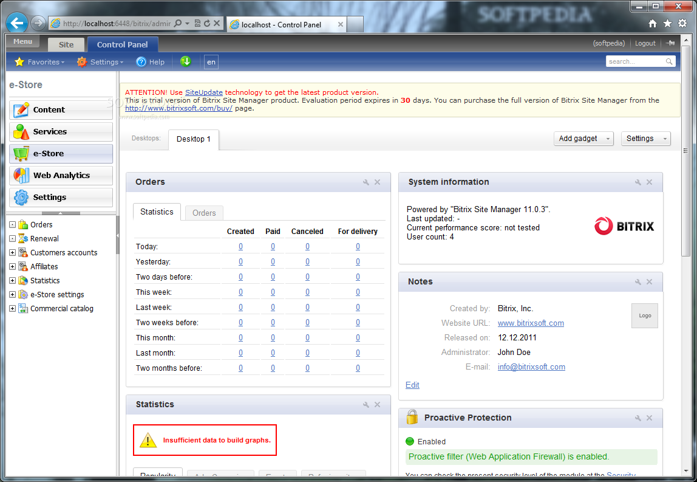Click the search magnifier icon in the search box

669,61
